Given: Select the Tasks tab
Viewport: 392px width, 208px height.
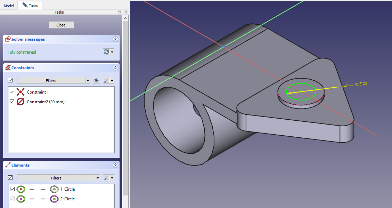Looking at the screenshot, I should [x=30, y=6].
